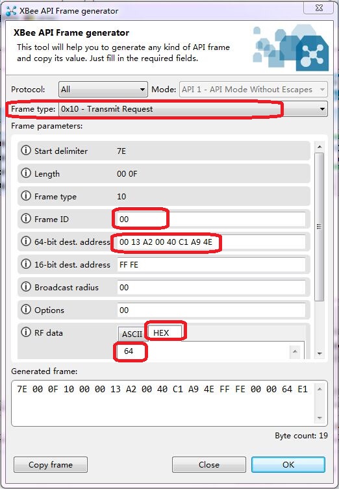Click the Start delimiter value 7E
Image resolution: width=339 pixels, height=489 pixels.
coord(121,151)
